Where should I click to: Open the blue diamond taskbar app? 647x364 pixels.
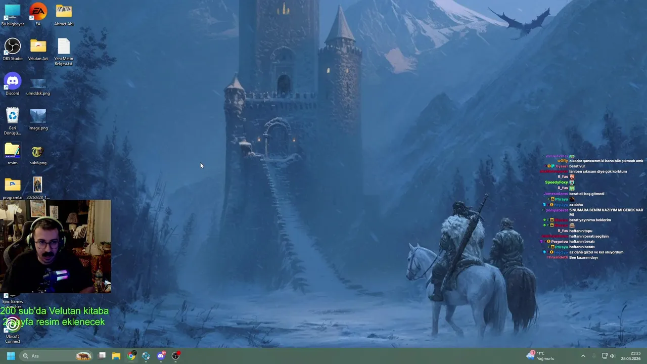point(146,356)
